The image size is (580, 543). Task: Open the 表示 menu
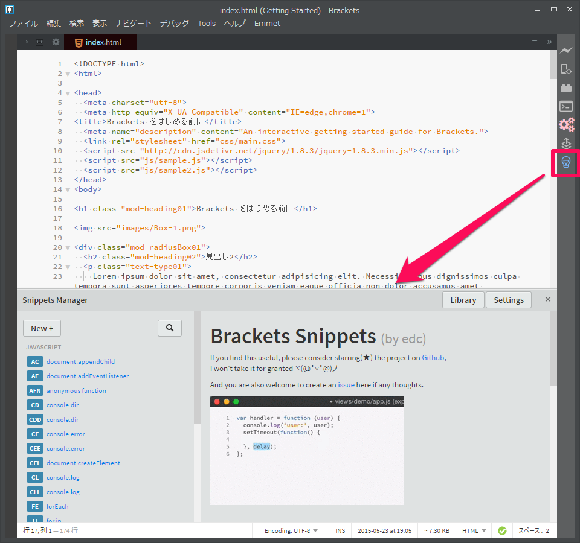pyautogui.click(x=100, y=24)
